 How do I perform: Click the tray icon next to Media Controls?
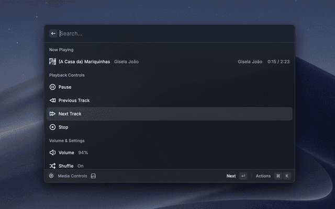click(x=93, y=176)
